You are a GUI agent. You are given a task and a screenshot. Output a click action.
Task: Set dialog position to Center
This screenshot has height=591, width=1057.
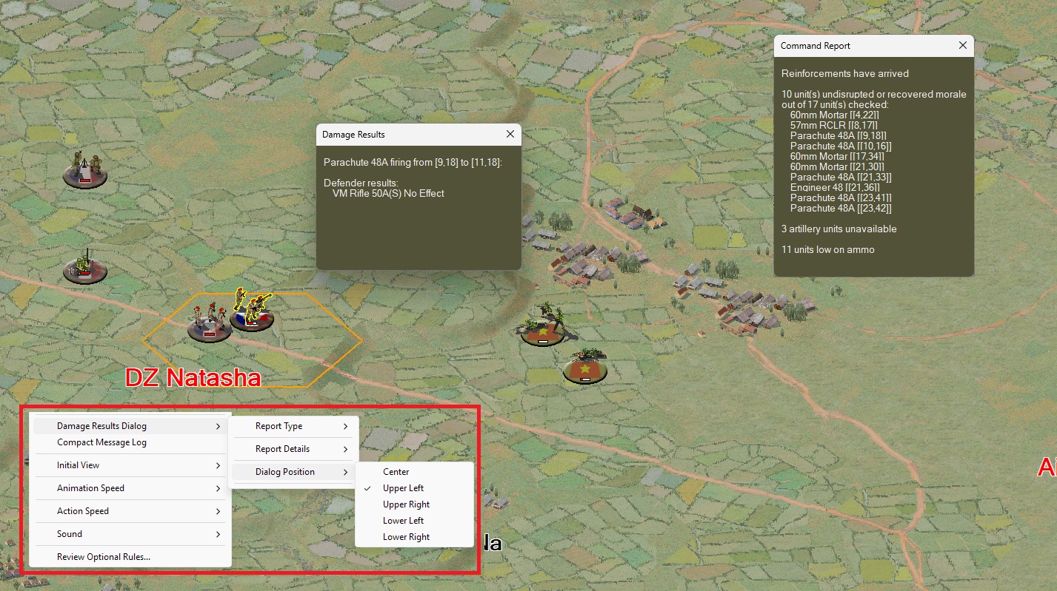(414, 472)
